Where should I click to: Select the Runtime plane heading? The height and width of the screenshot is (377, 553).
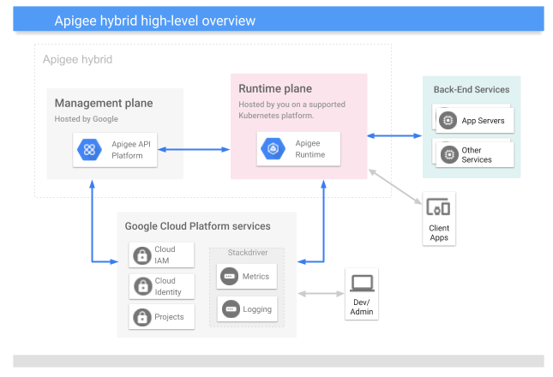point(274,88)
